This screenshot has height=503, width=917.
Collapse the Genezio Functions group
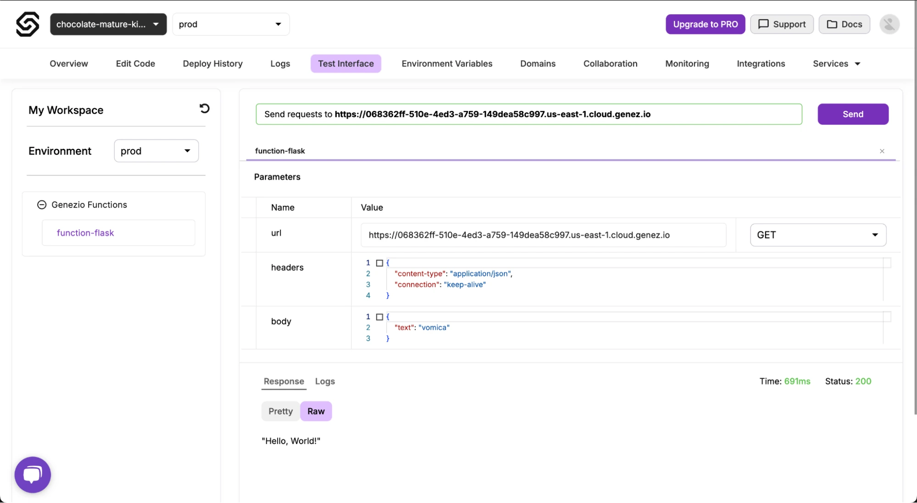click(42, 205)
